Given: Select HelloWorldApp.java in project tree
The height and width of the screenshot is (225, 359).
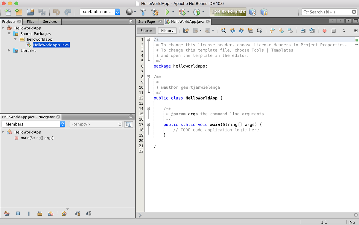Looking at the screenshot, I should 51,45.
